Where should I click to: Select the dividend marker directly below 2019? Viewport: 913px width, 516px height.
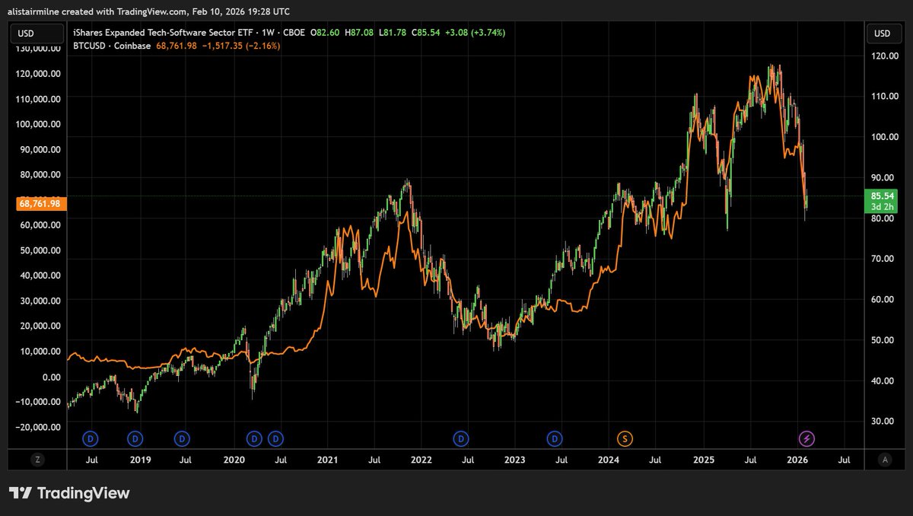135,438
